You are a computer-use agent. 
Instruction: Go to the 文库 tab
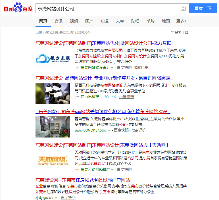coord(120,21)
